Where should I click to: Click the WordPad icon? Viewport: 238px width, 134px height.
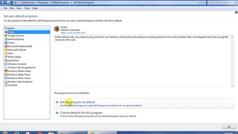pyautogui.click(x=6, y=85)
